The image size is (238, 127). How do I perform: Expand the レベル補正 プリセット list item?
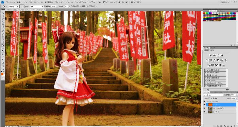pyautogui.click(x=215, y=70)
